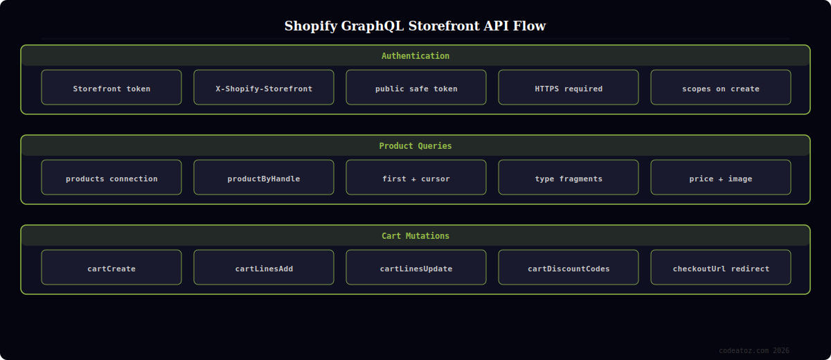The width and height of the screenshot is (831, 360).
Task: Click the productByHandle box
Action: [x=264, y=177]
